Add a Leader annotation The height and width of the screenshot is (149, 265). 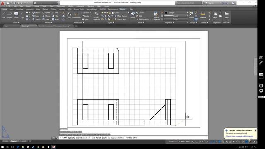(85, 16)
